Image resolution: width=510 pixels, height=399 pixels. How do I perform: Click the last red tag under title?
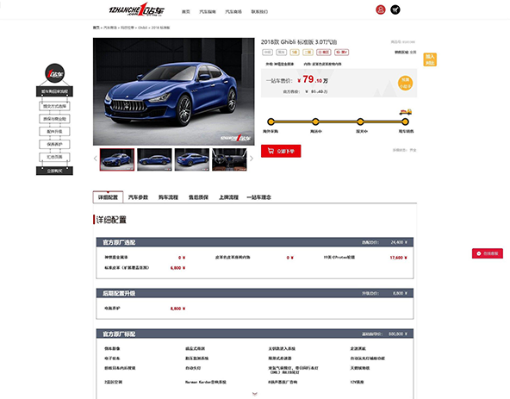point(341,52)
